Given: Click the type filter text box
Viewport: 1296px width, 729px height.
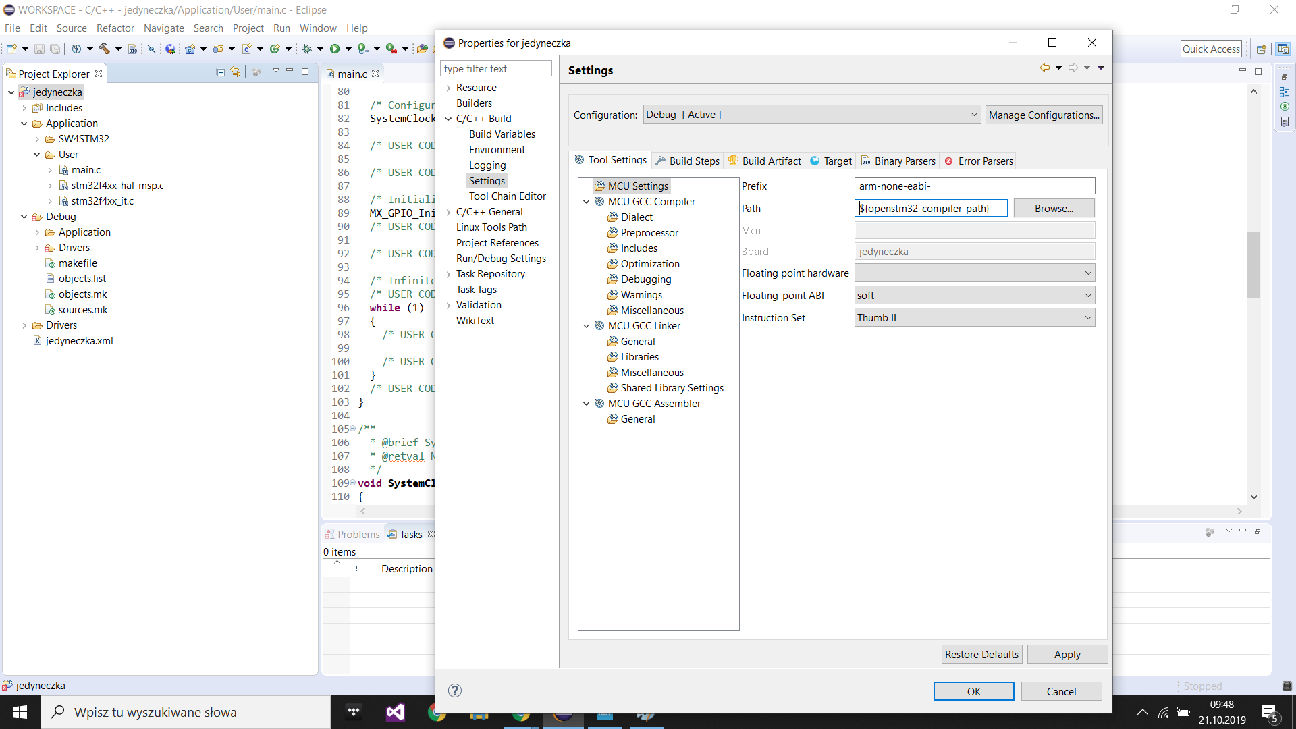Looking at the screenshot, I should pos(495,68).
